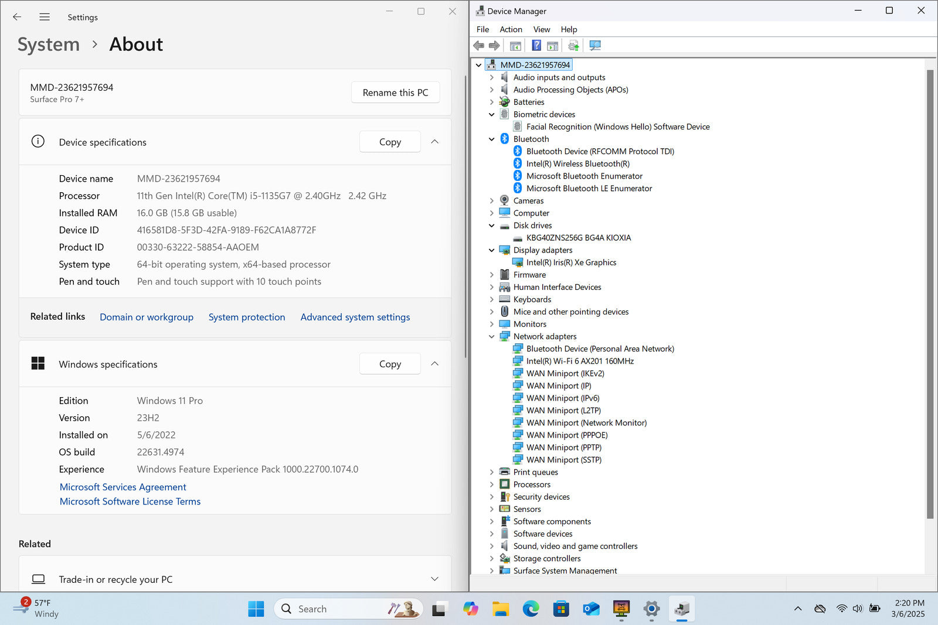The width and height of the screenshot is (938, 625).
Task: Expand the Processors category
Action: [x=491, y=484]
